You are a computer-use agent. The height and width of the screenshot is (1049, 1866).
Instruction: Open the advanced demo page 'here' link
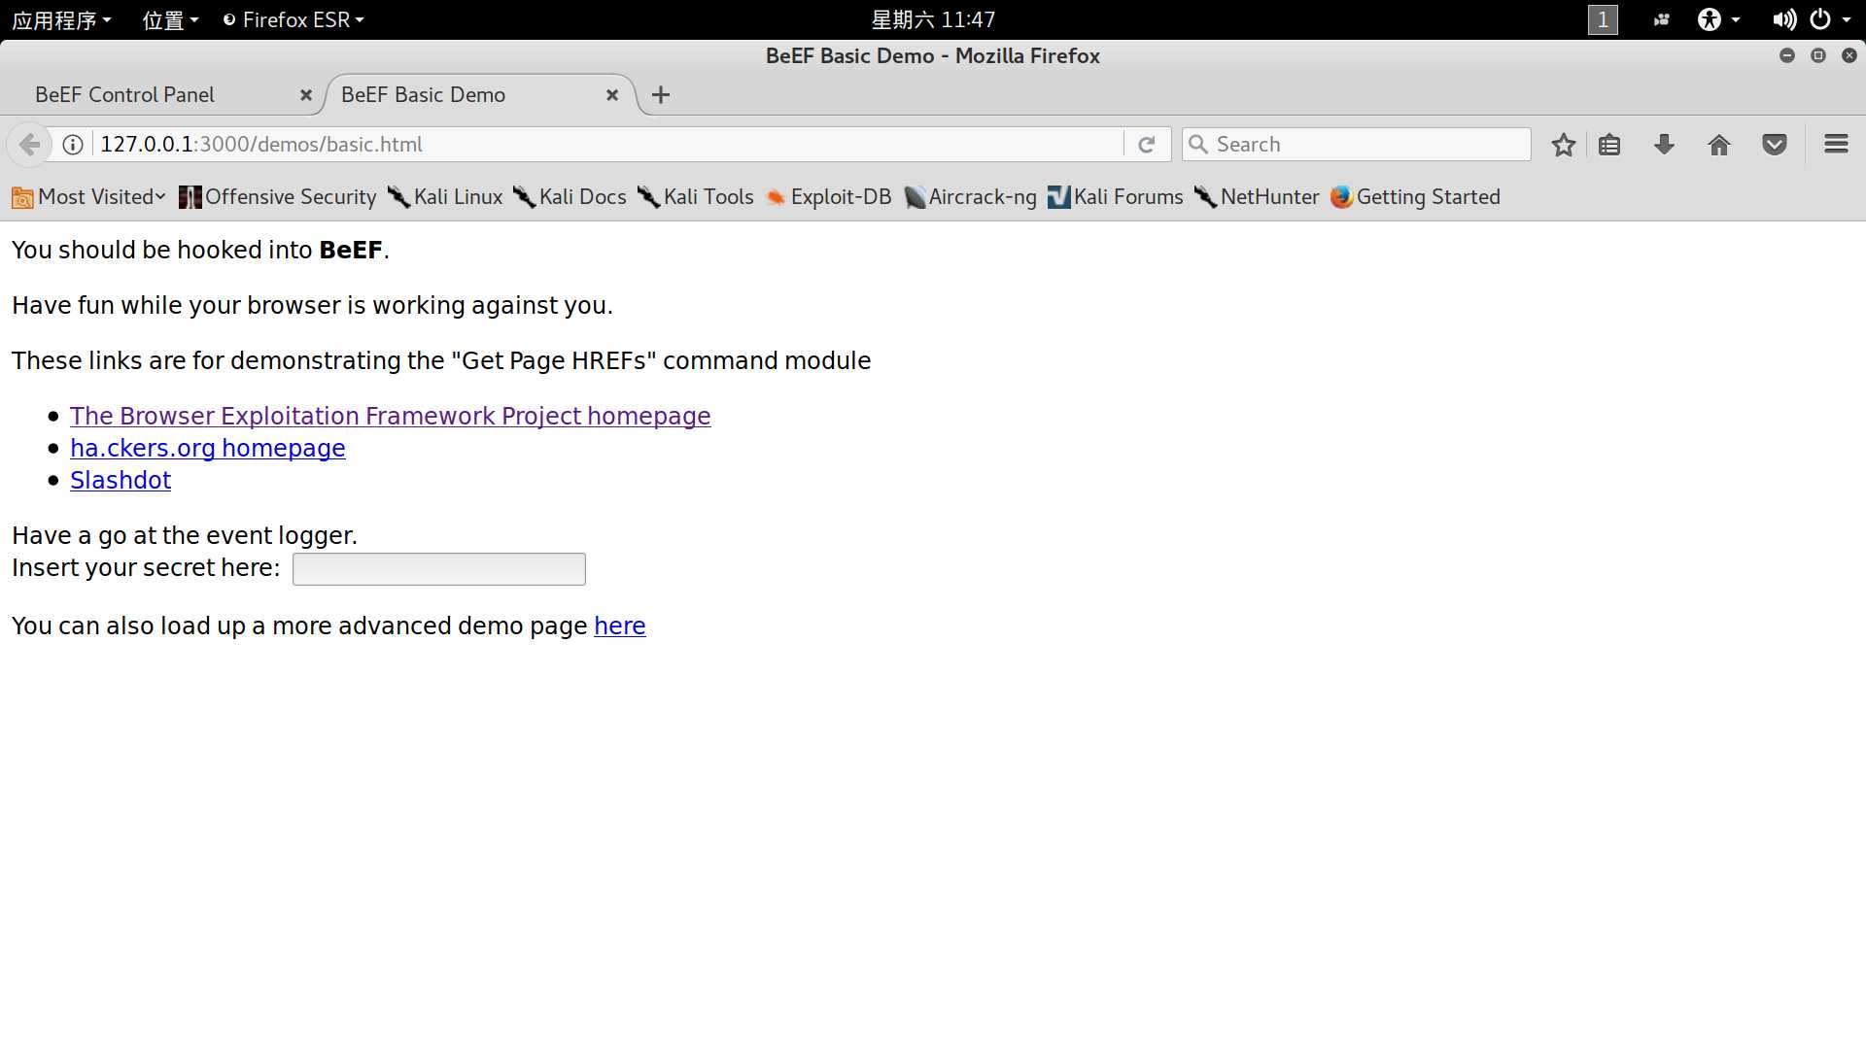pos(619,626)
